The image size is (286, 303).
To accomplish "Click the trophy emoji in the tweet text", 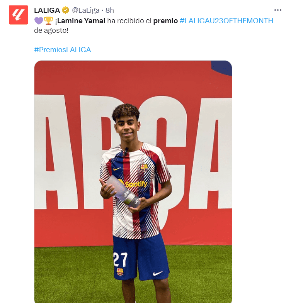I will (x=48, y=21).
